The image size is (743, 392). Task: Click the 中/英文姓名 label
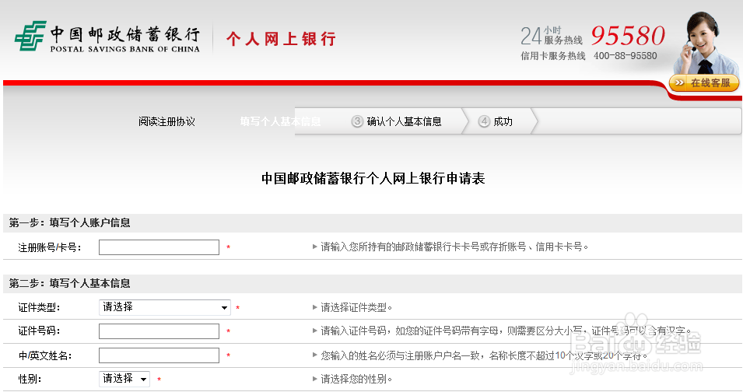[45, 355]
